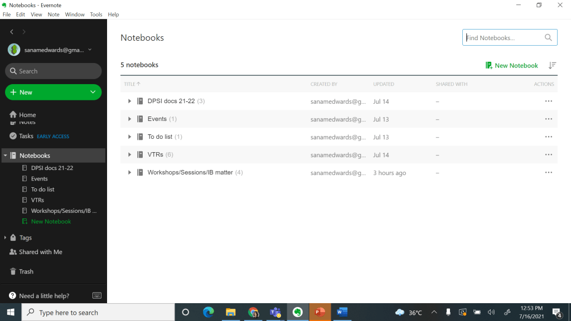Expand the Tags section in sidebar
This screenshot has height=321, width=571.
pos(5,237)
